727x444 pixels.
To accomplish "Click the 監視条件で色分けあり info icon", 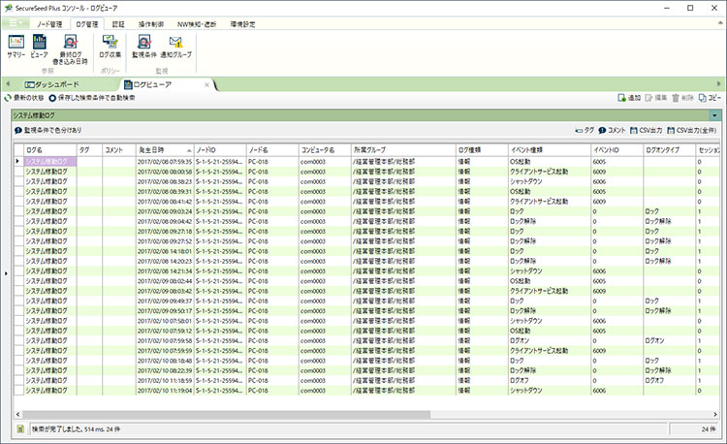I will pyautogui.click(x=18, y=130).
